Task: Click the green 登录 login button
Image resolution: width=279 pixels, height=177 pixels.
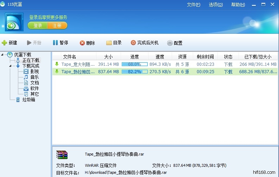Action: click(38, 26)
